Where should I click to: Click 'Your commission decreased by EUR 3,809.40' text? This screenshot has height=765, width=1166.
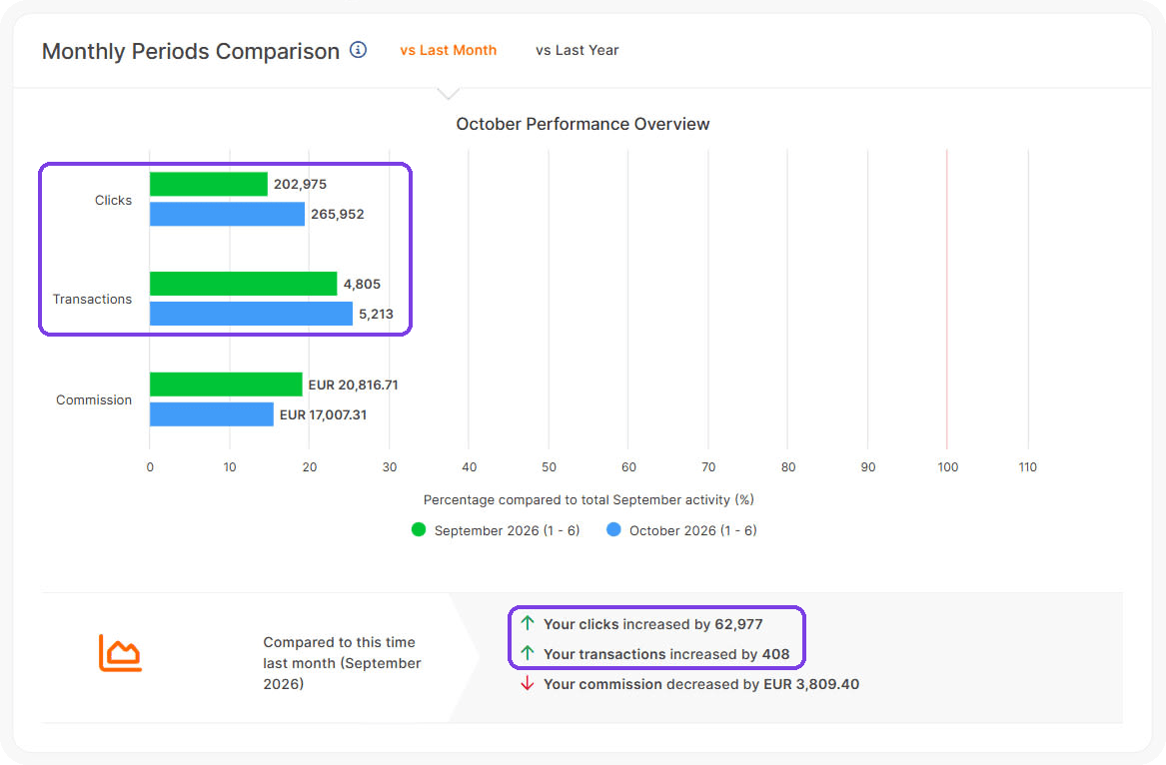point(701,684)
